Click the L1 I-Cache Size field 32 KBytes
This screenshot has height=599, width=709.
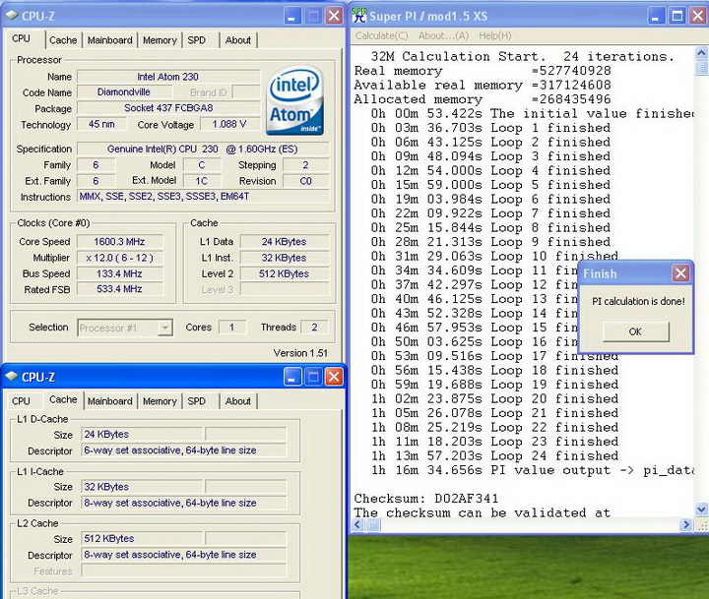pos(141,487)
